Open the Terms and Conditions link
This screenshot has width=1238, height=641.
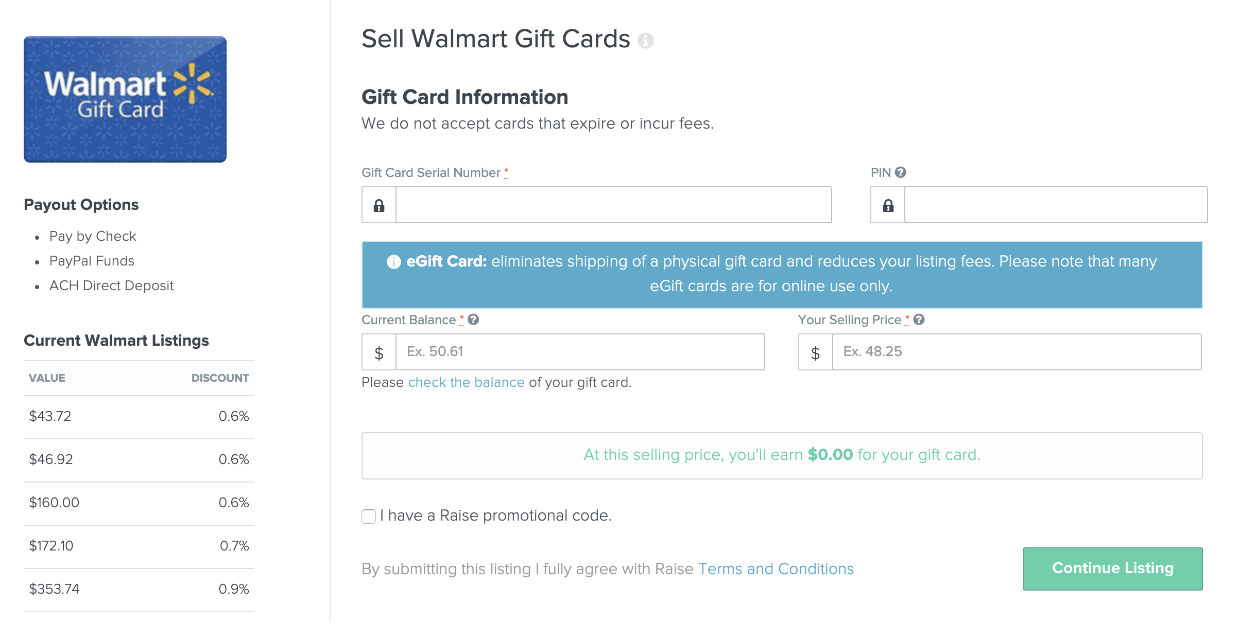(x=776, y=569)
